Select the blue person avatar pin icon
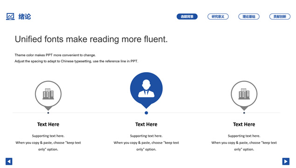 146,90
